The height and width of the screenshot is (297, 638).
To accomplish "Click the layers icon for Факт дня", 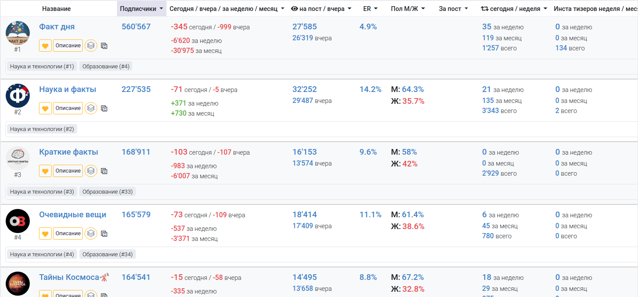I will pos(91,46).
